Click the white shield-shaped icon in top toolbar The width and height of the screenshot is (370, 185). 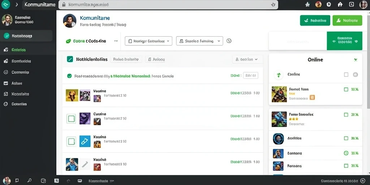(x=329, y=4)
